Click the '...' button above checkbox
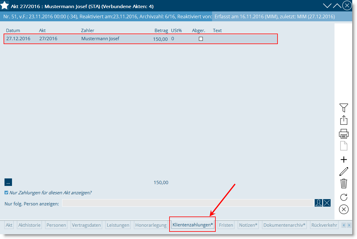 click(8, 182)
